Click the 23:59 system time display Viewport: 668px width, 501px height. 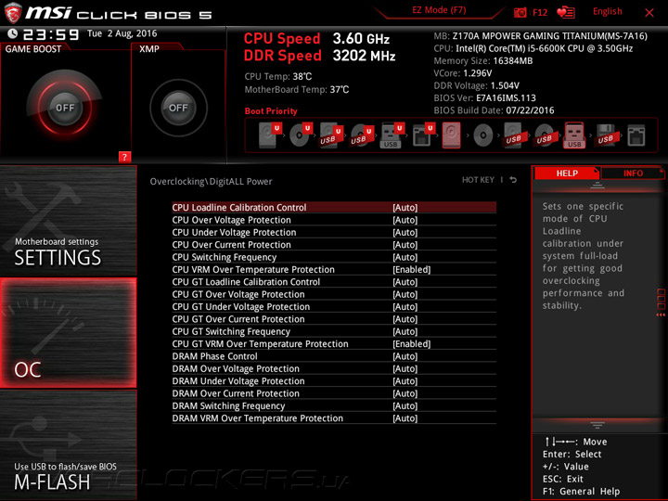coord(51,34)
